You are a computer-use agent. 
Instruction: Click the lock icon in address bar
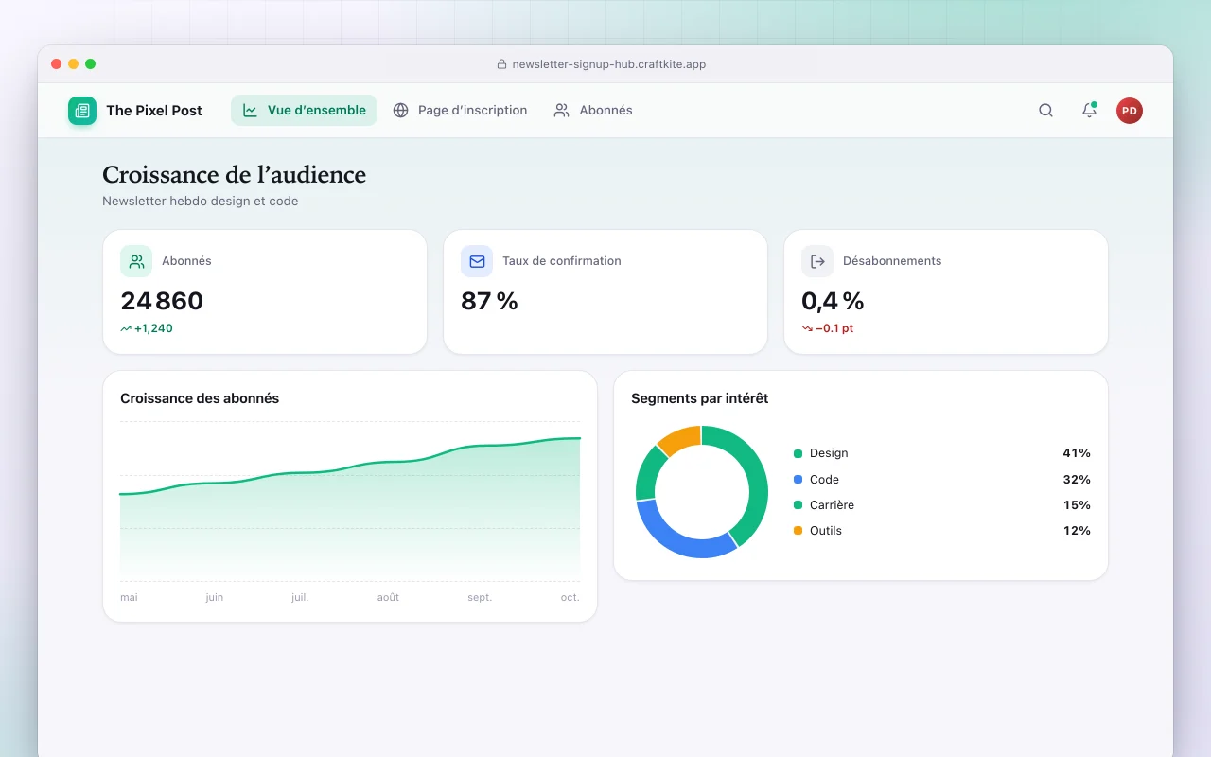(502, 64)
